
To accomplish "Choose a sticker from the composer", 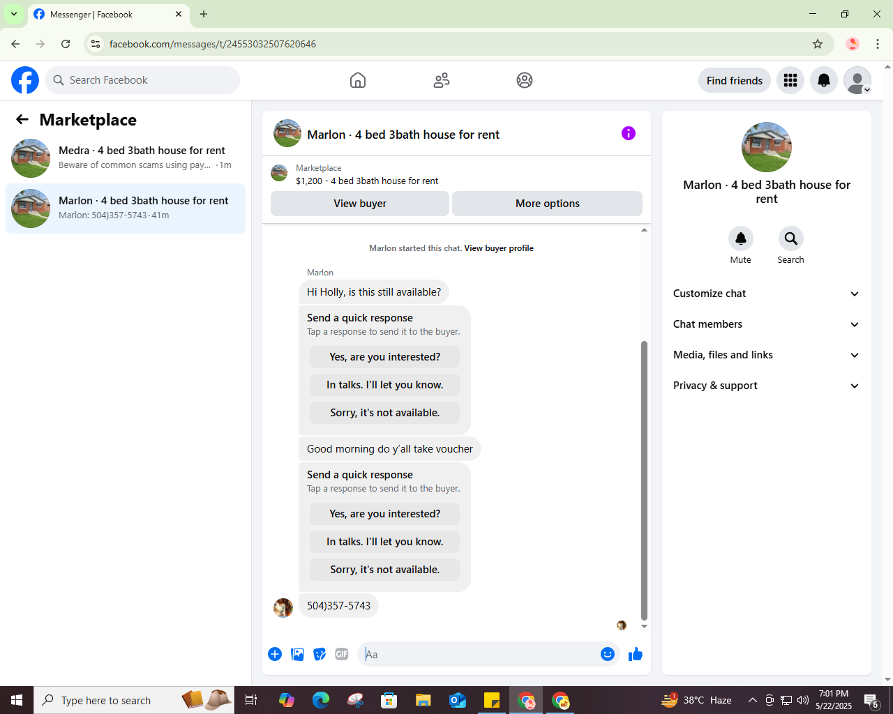I will coord(320,654).
